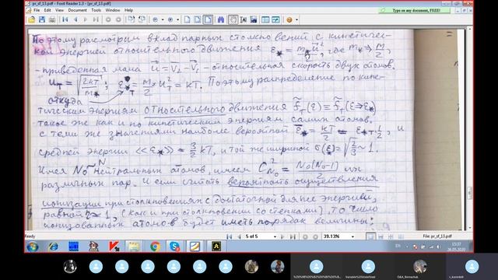Toggle facing pages layout in status bar
This screenshot has height=280, width=498.
391,236
